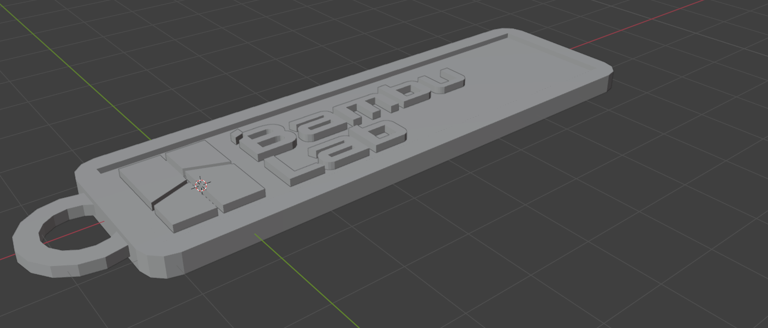768x328 pixels.
Task: Click the short right end face of keychain
Action: coord(609,83)
